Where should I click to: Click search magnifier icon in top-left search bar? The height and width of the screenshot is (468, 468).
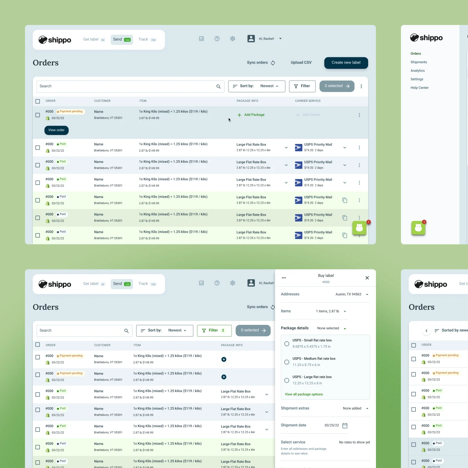pos(218,87)
